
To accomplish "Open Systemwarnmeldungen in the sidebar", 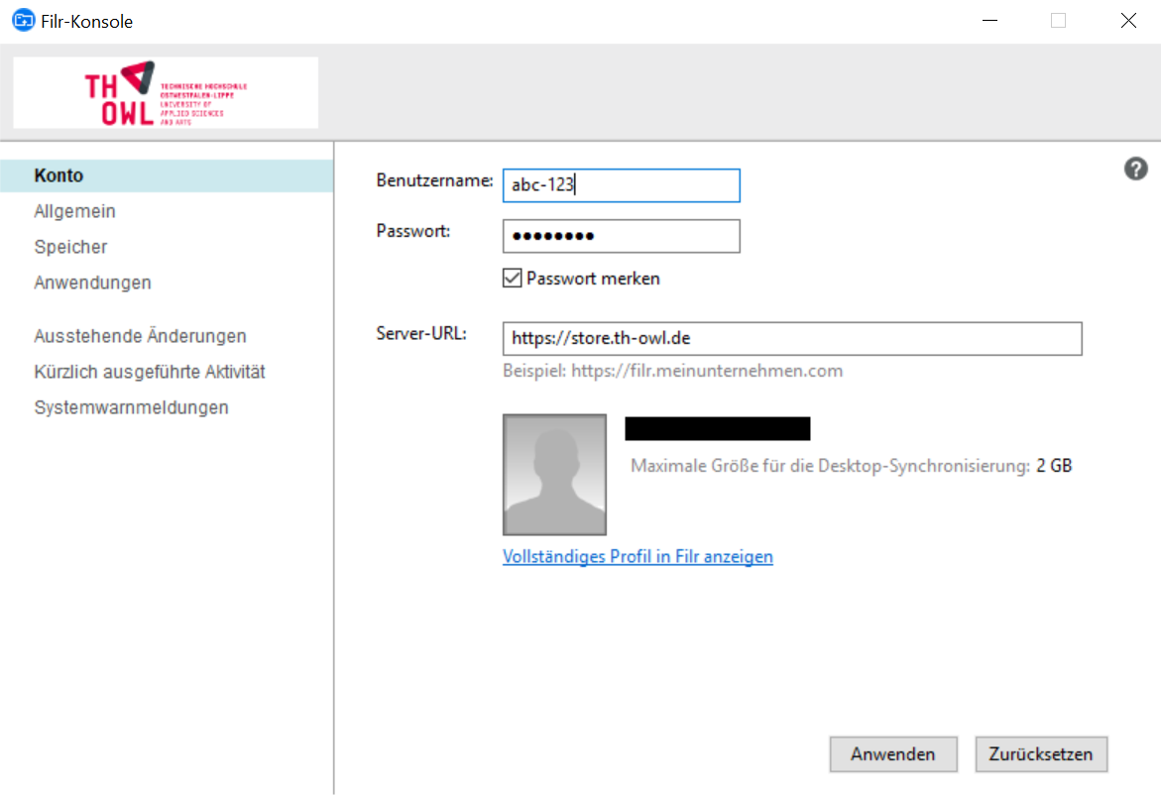I will point(131,407).
